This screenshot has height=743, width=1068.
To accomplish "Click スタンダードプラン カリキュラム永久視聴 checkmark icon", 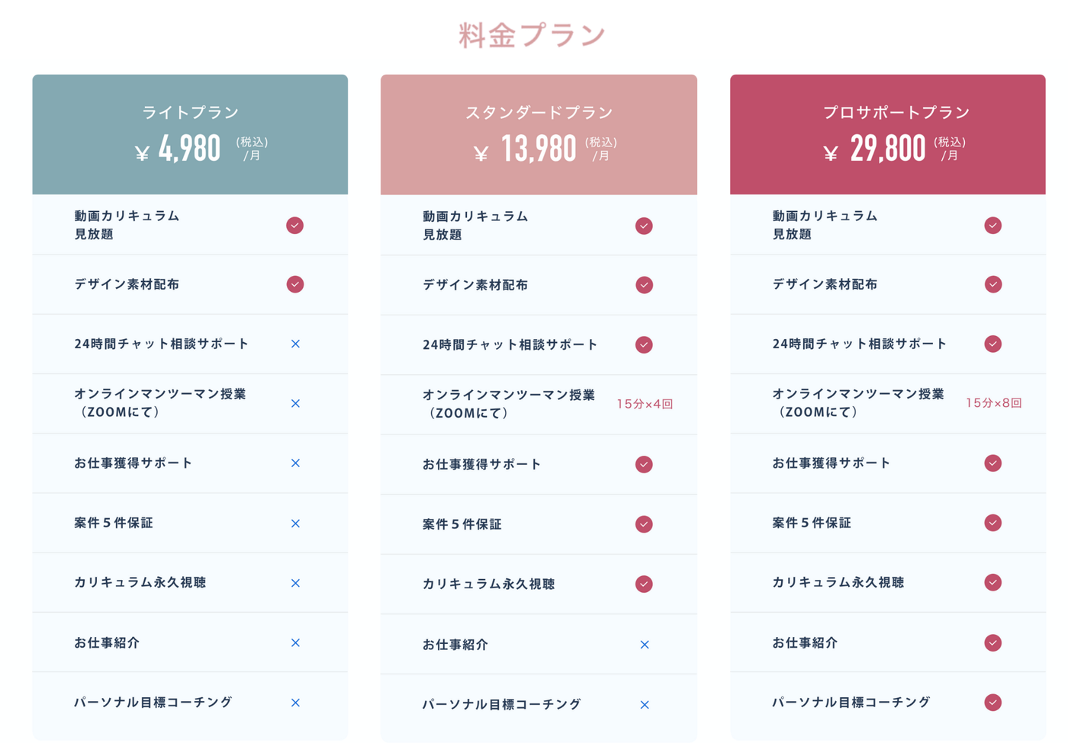I will tap(644, 584).
